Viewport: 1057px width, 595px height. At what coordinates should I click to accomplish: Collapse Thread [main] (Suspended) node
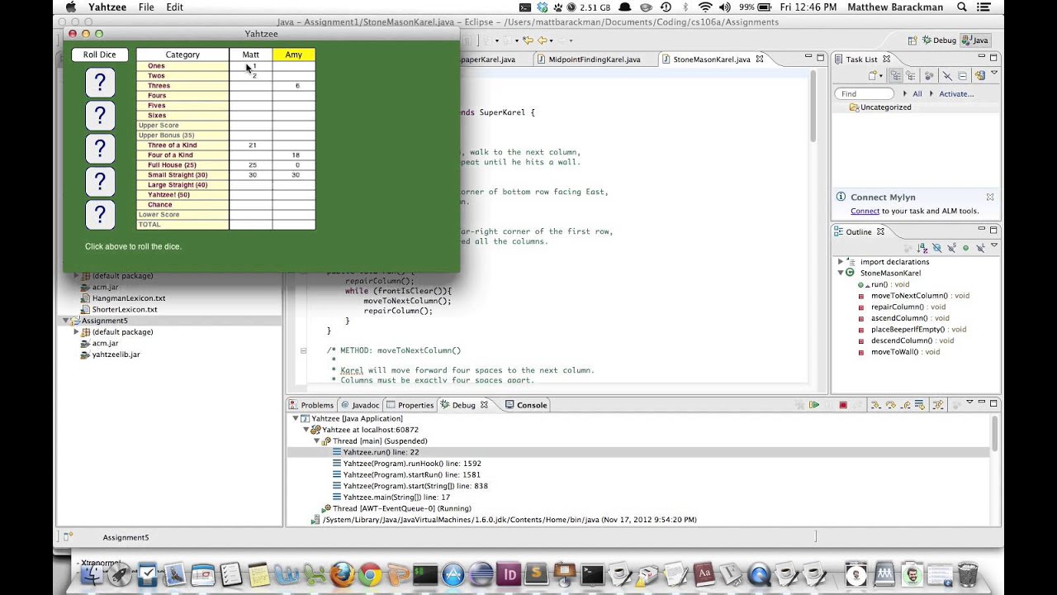pos(316,441)
